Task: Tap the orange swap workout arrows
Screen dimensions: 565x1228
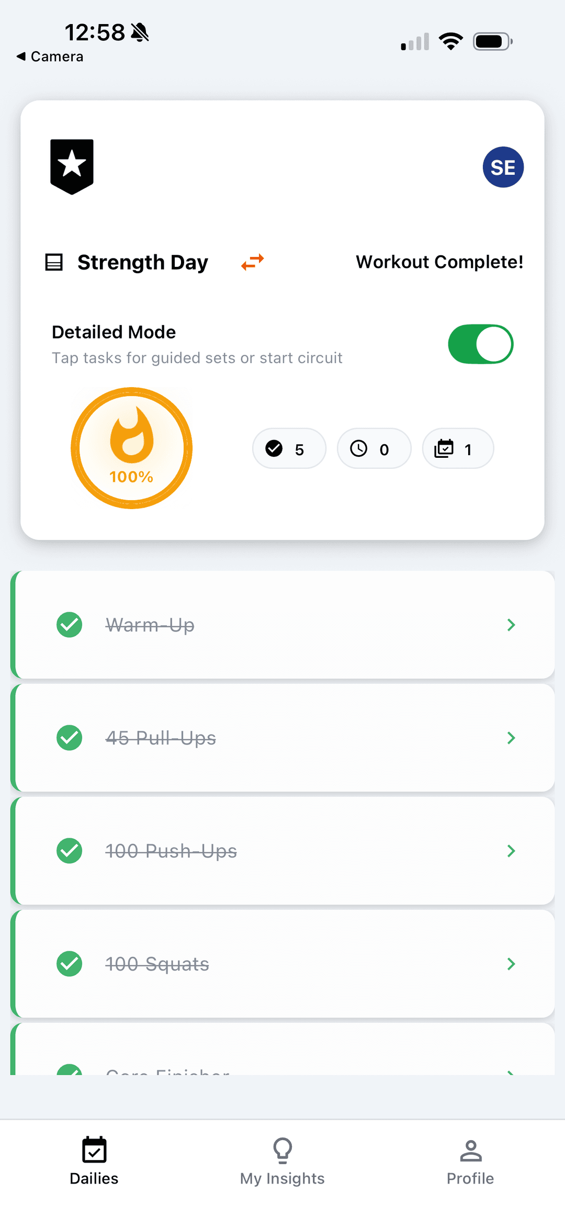Action: pos(252,262)
